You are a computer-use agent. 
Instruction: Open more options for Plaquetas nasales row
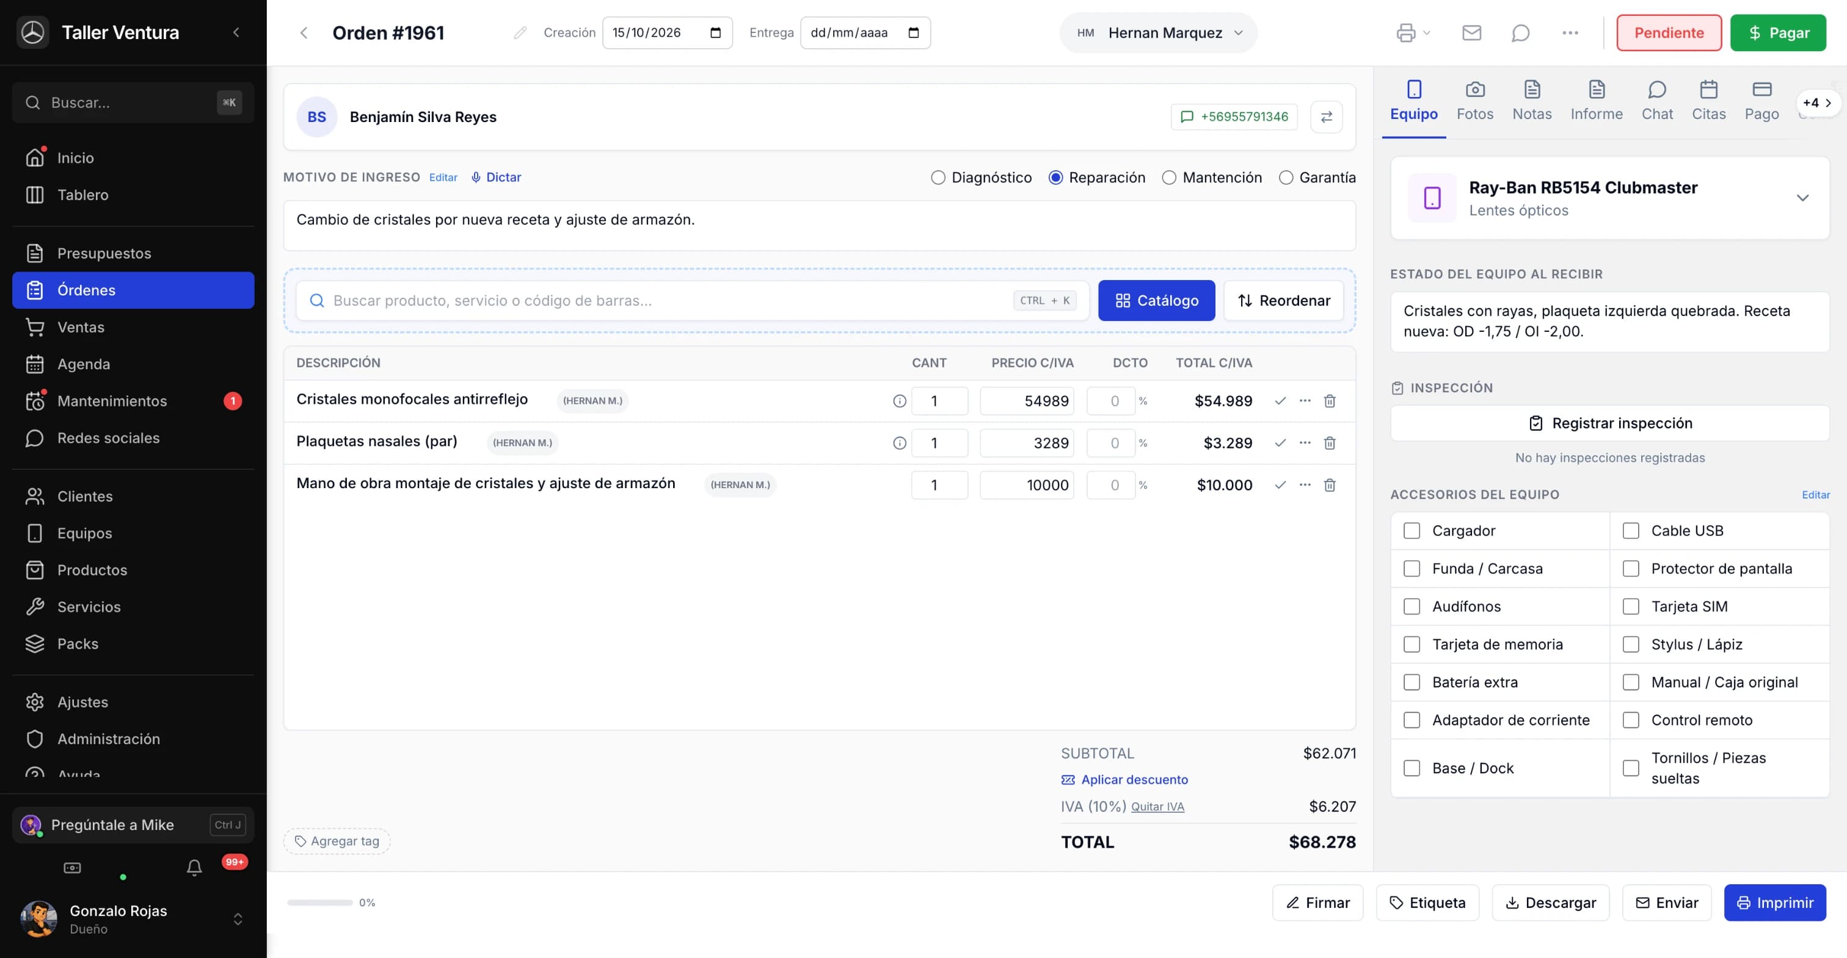[x=1305, y=443]
